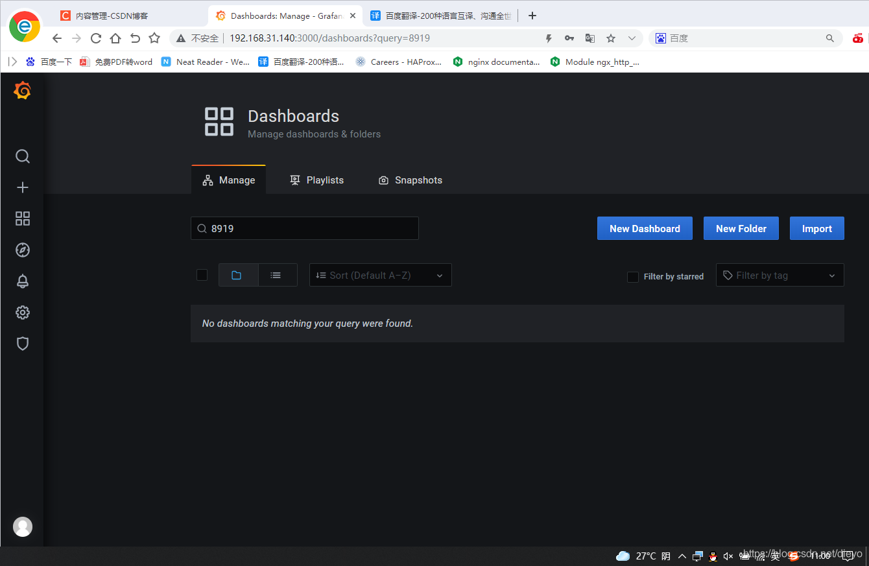Click the magnifier in Baidu search box
869x566 pixels.
(830, 38)
